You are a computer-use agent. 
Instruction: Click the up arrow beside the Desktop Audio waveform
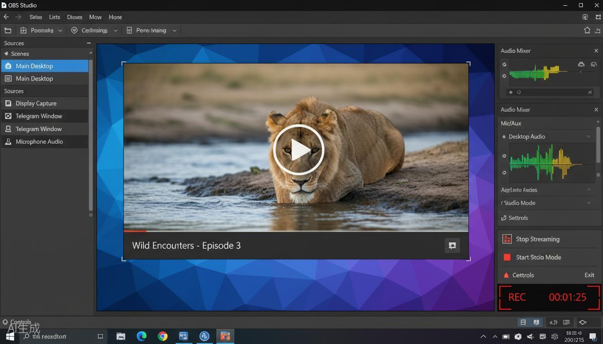tap(504, 156)
